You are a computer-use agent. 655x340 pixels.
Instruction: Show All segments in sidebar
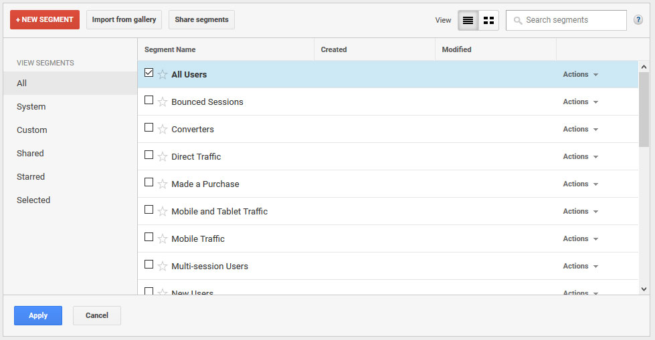pyautogui.click(x=70, y=83)
